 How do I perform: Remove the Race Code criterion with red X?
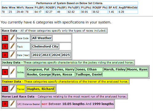[x=5, y=38]
